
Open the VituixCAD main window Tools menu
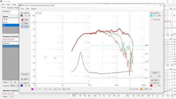pos(14,4)
